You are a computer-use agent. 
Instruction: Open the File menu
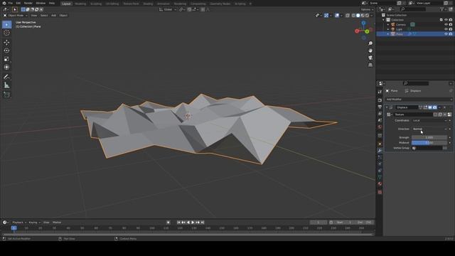click(11, 3)
